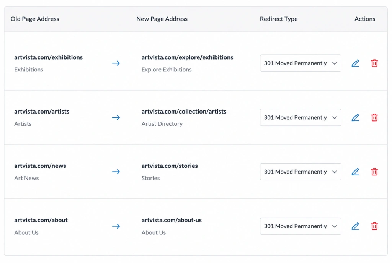Click the Redirect Type column header
392x263 pixels.
279,19
